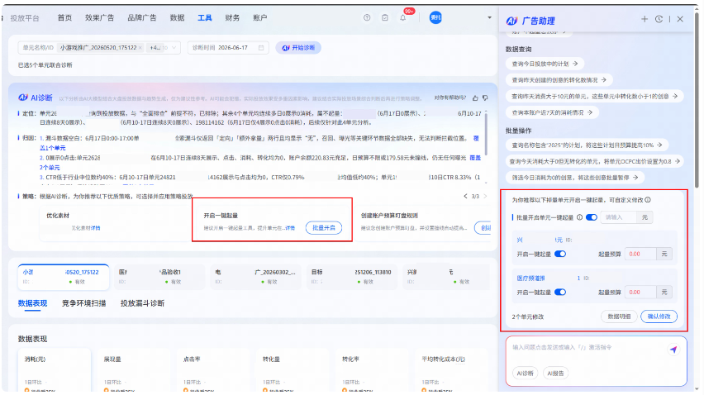Focus the batch 请输入 budget field

point(619,217)
